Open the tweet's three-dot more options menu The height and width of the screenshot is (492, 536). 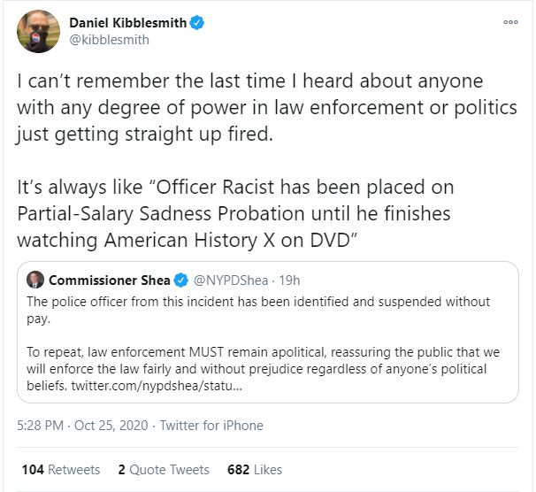coord(510,22)
